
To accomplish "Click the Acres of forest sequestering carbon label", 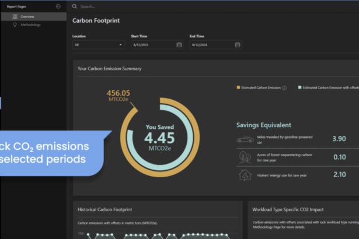I will click(285, 157).
